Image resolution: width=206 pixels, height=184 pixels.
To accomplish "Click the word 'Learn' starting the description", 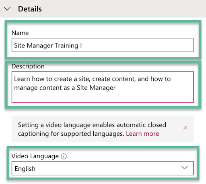I will point(22,79).
